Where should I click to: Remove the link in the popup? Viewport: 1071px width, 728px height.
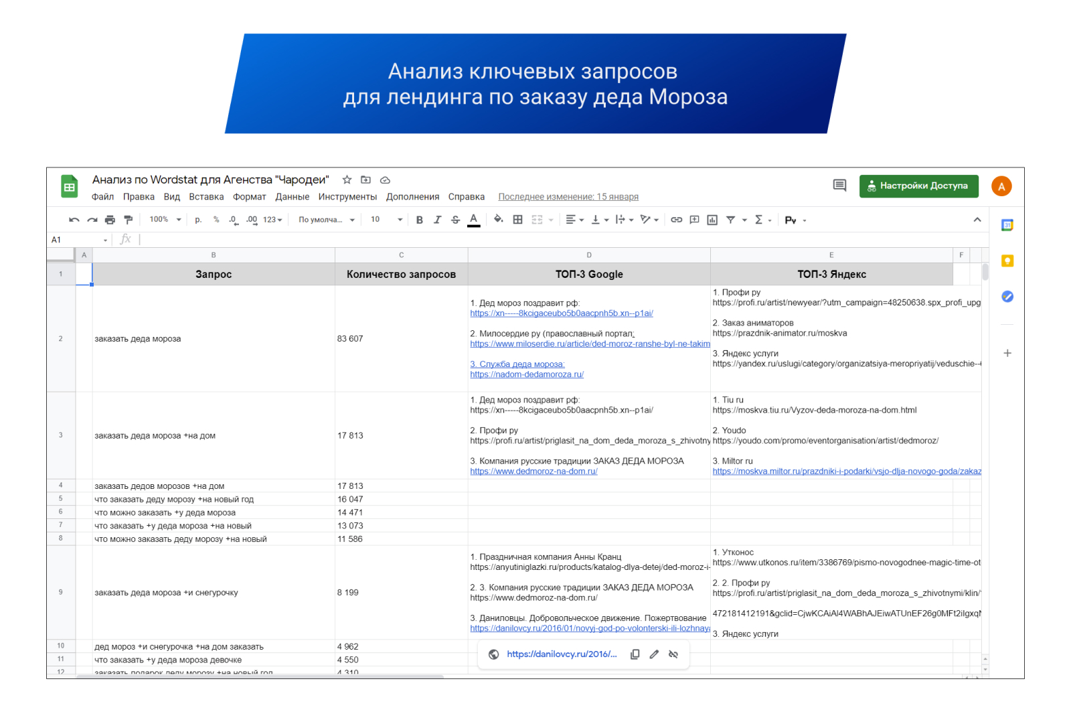673,654
